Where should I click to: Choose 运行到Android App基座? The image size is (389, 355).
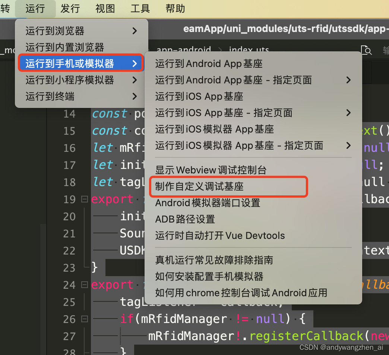pos(253,64)
